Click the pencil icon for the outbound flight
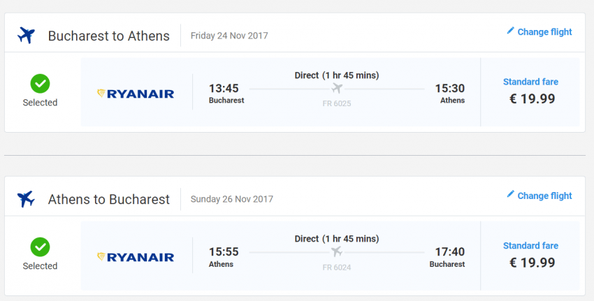Image resolution: width=594 pixels, height=301 pixels. pyautogui.click(x=510, y=31)
